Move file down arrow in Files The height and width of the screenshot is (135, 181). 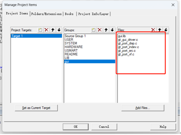pyautogui.click(x=166, y=30)
